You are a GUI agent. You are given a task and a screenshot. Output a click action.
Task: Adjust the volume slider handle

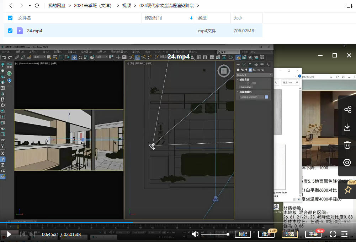click(228, 234)
